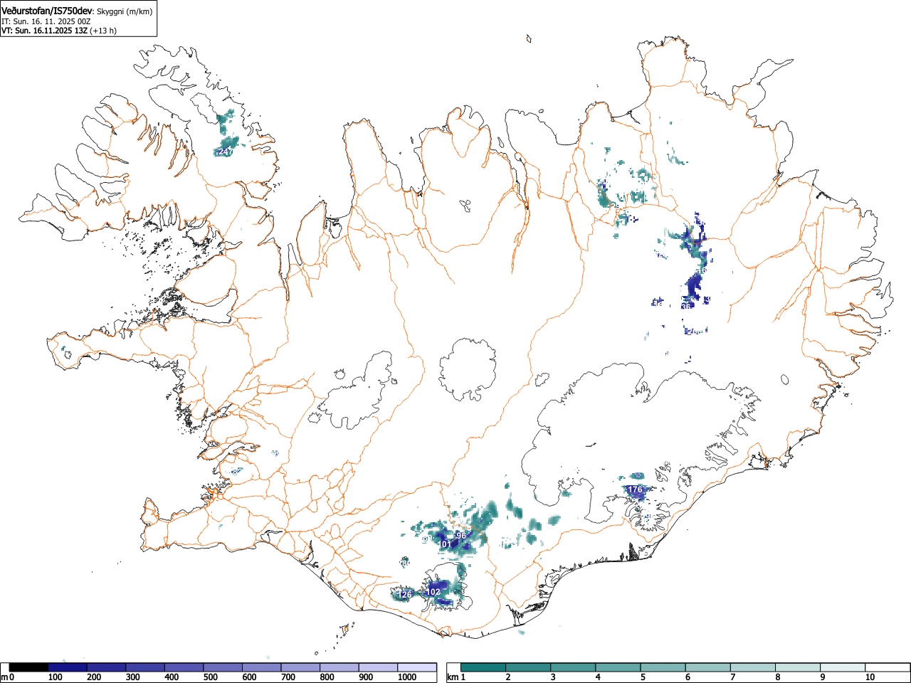Click the '36' visibility value on the map
Viewport: 911px width, 683px height.
point(686,306)
